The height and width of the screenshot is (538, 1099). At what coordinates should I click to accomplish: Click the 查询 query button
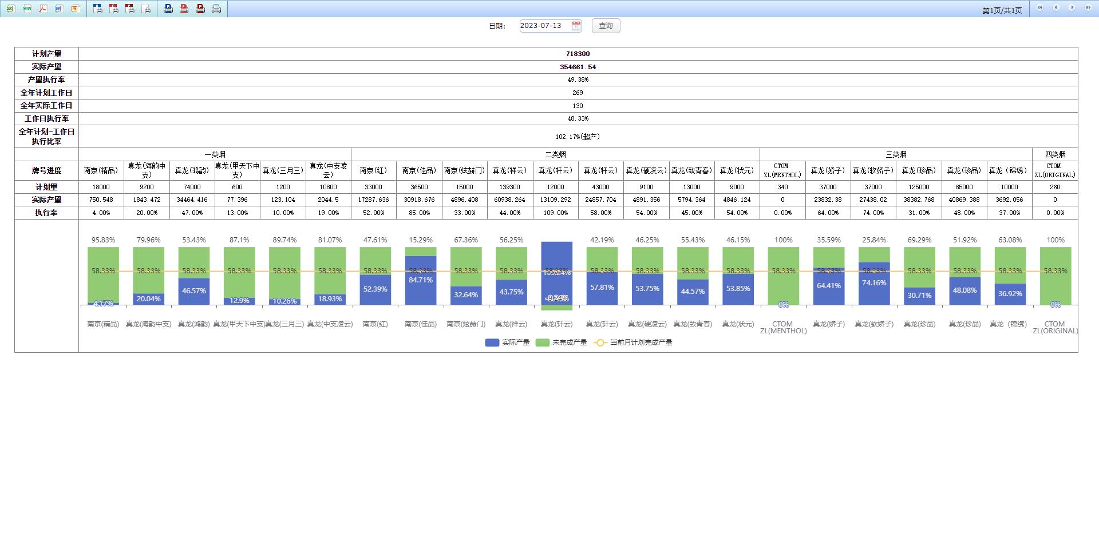pyautogui.click(x=606, y=26)
